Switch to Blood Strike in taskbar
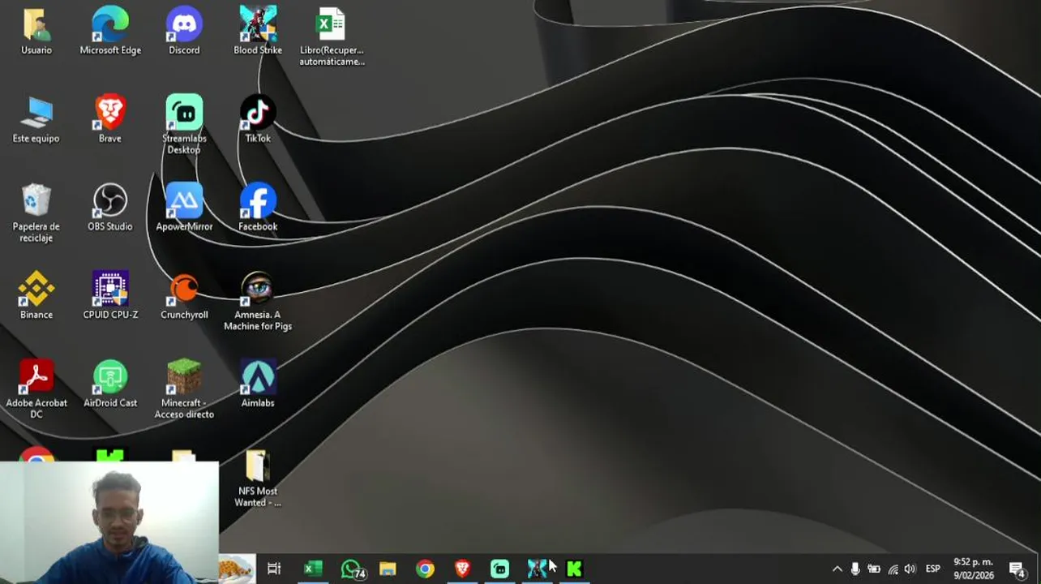 537,569
